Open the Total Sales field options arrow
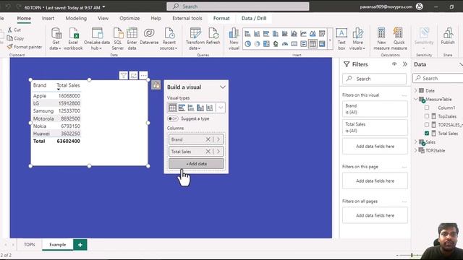The width and height of the screenshot is (463, 260). [x=218, y=152]
